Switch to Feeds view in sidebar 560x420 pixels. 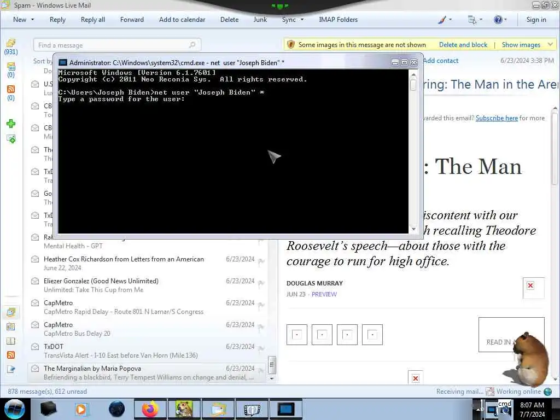tap(11, 355)
